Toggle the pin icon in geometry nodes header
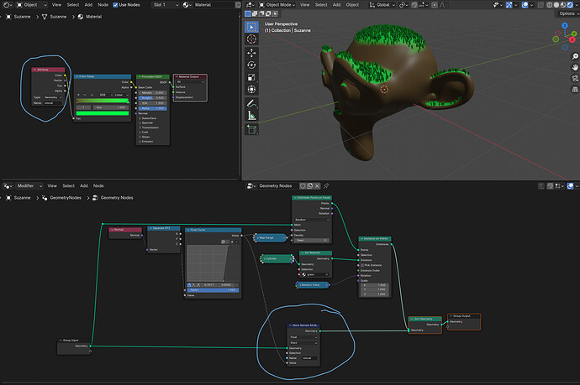The width and height of the screenshot is (580, 385). point(326,186)
